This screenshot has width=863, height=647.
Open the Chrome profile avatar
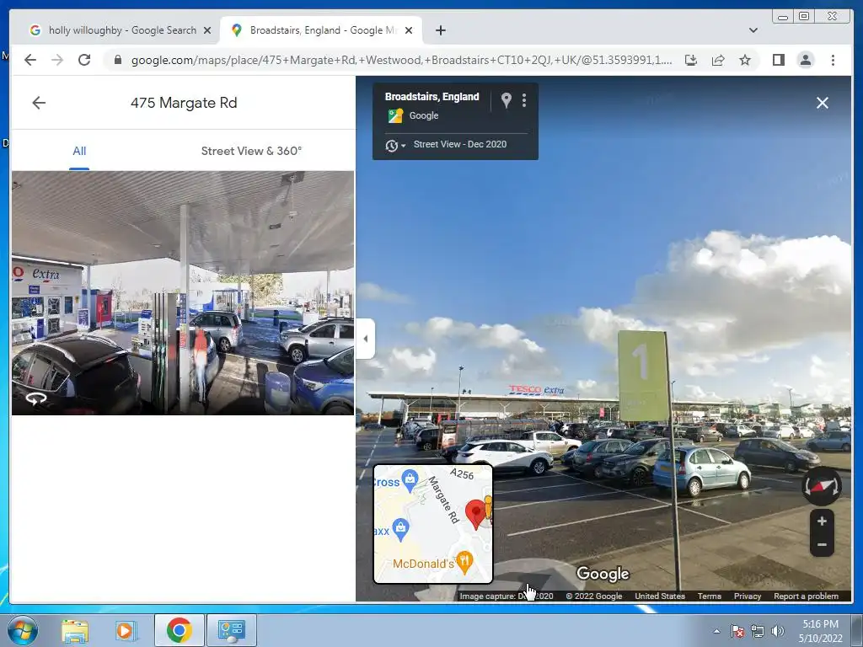point(805,60)
